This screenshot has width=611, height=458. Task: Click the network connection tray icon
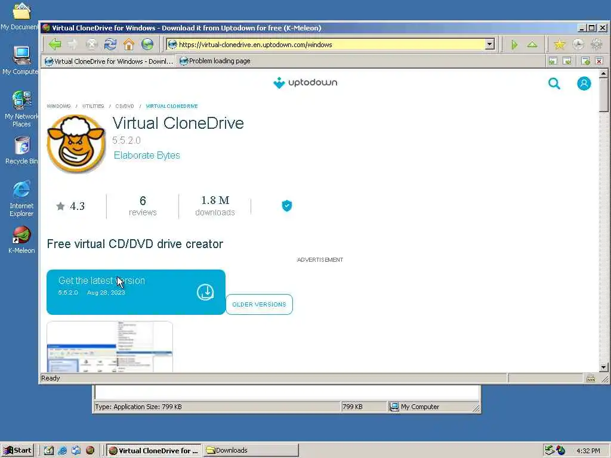[x=550, y=450]
